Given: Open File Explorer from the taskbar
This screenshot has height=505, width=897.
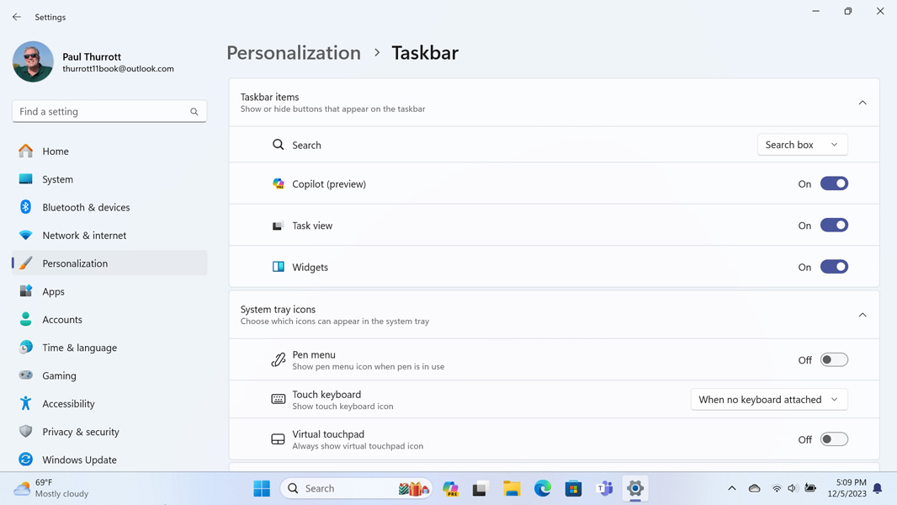Looking at the screenshot, I should (x=512, y=488).
